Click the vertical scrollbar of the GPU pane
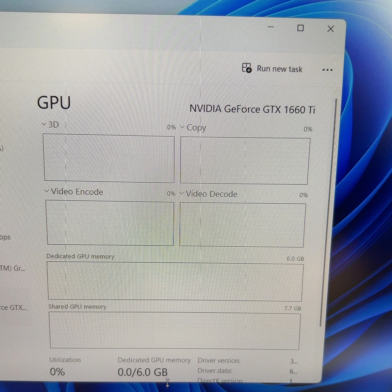Image resolution: width=392 pixels, height=392 pixels. point(328,212)
